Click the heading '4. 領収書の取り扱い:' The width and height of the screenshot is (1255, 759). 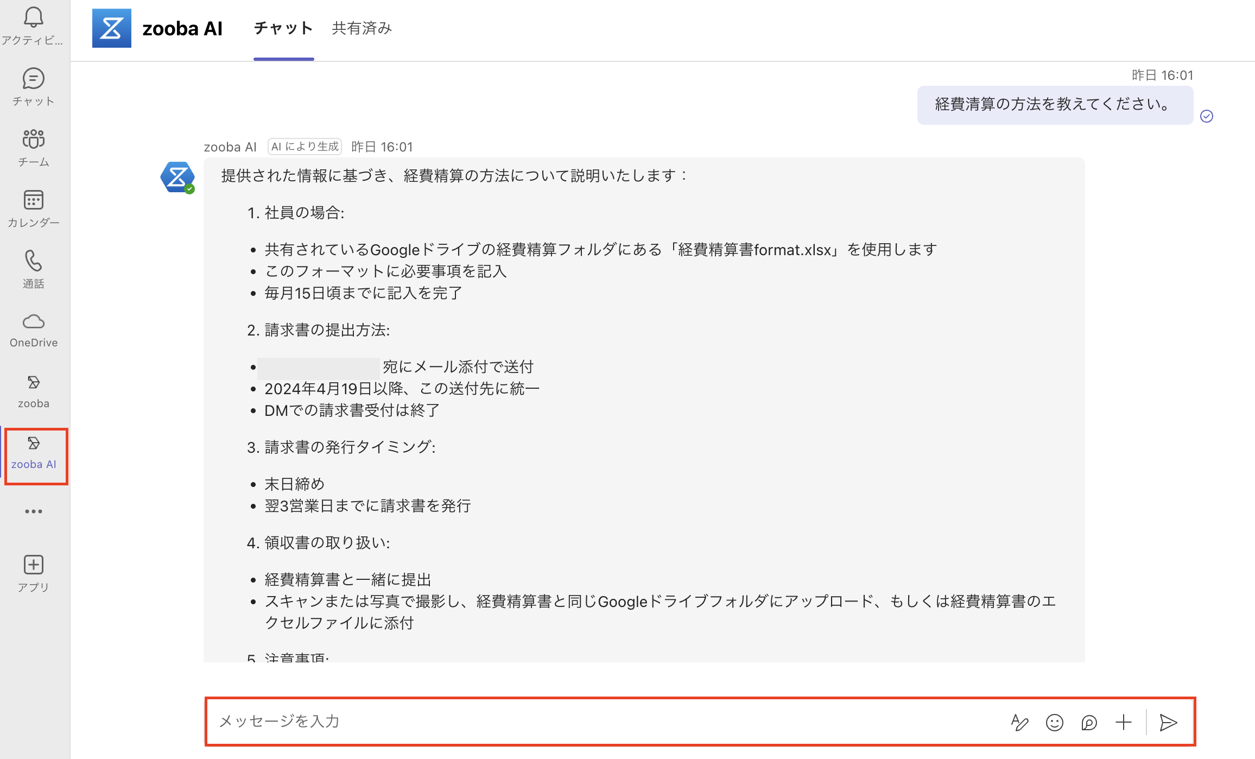pyautogui.click(x=319, y=542)
